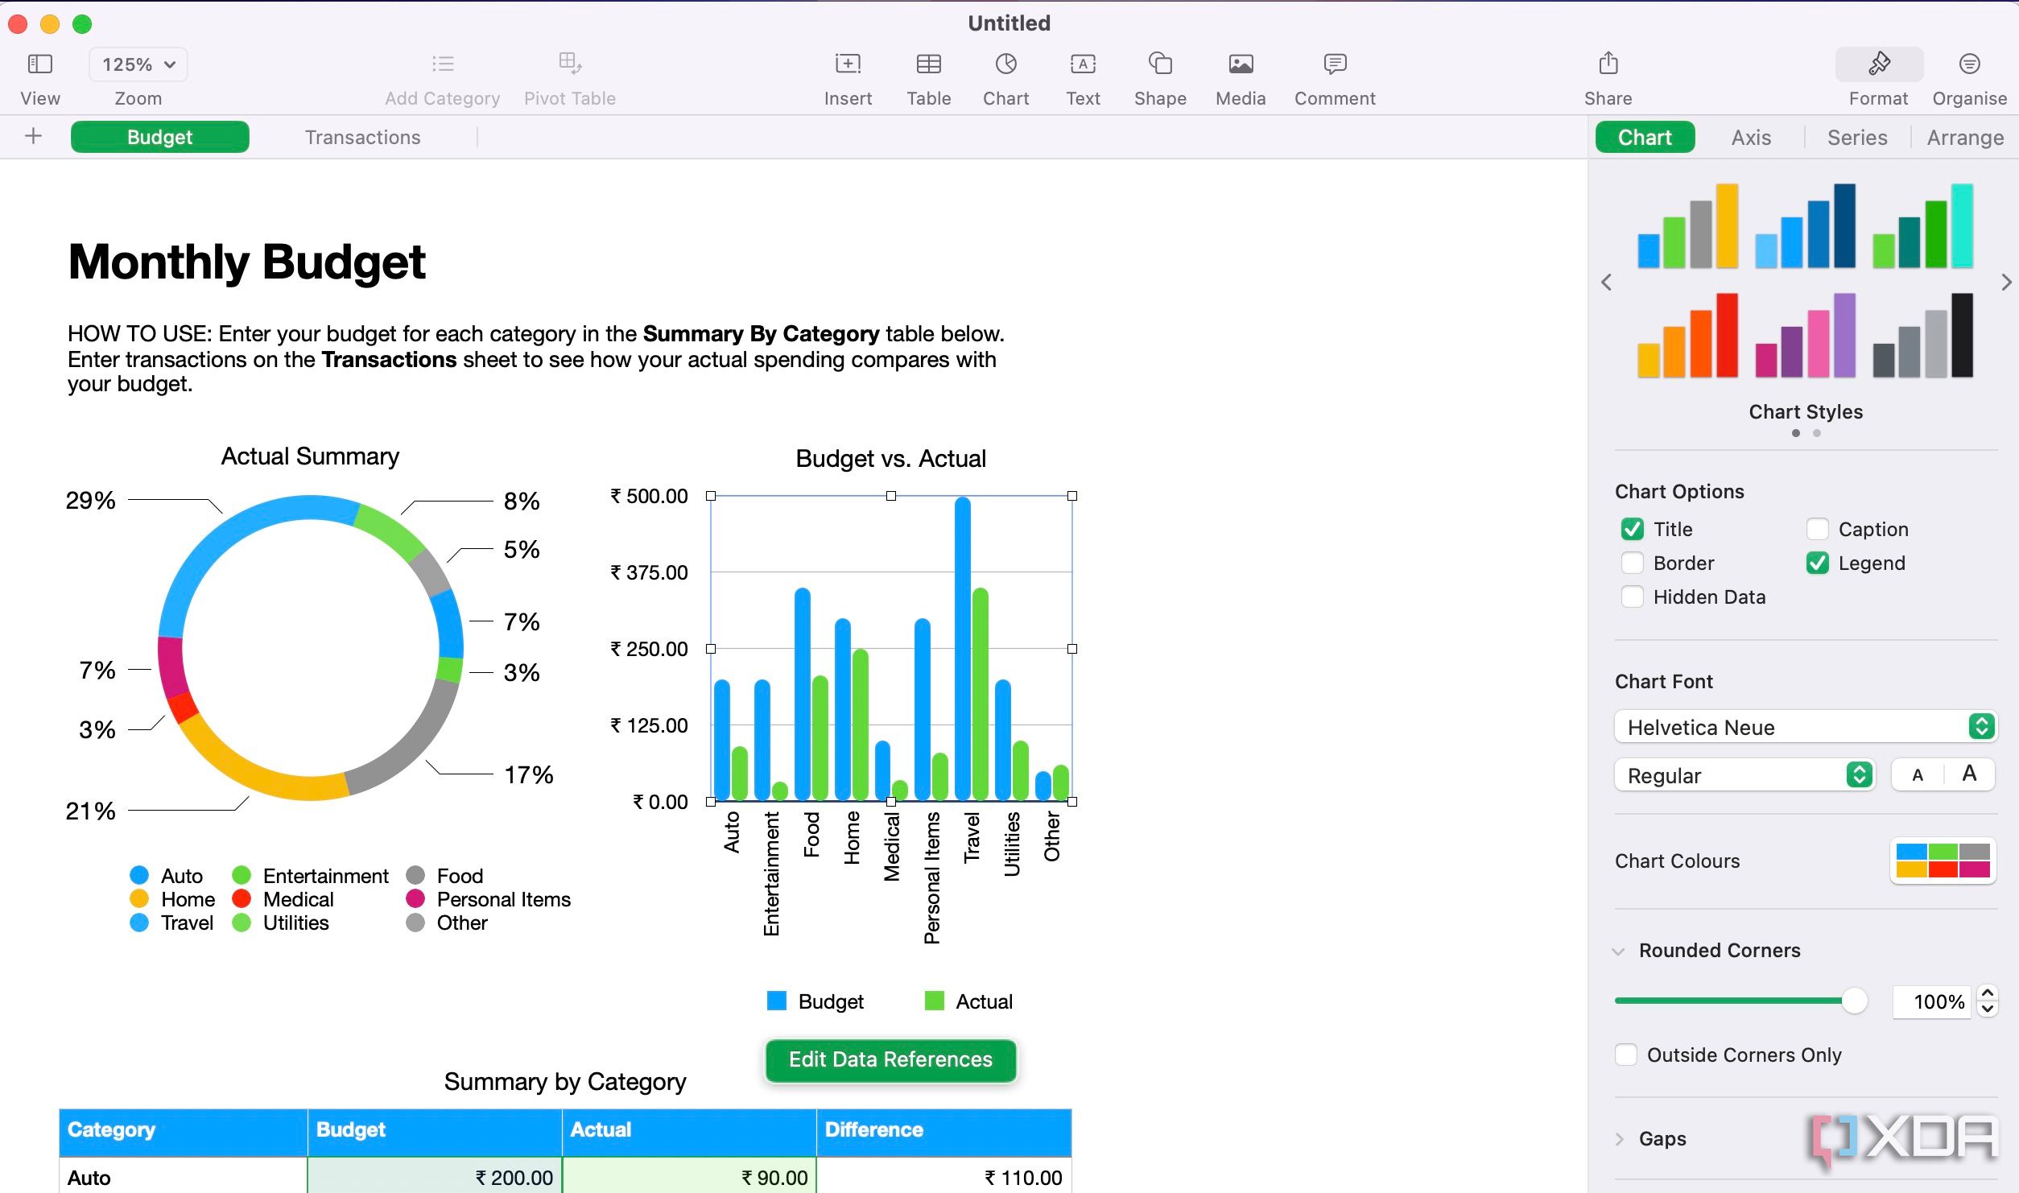Add a new sheet with plus button
Screen dimensions: 2019x1193
pos(33,137)
